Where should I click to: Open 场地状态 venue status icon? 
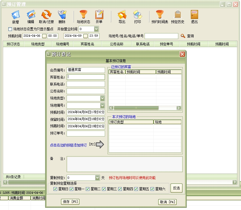[x=83, y=15]
